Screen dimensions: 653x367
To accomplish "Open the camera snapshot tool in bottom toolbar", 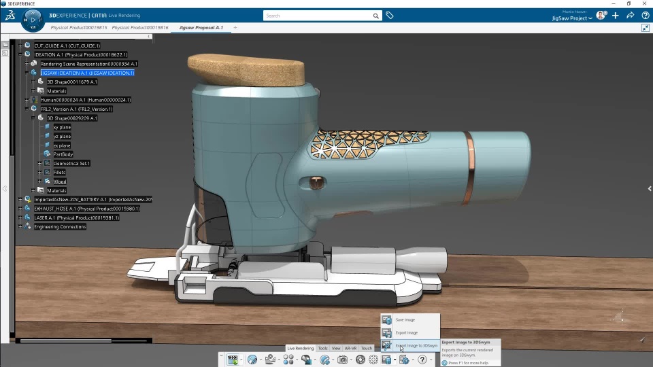I will pyautogui.click(x=343, y=360).
